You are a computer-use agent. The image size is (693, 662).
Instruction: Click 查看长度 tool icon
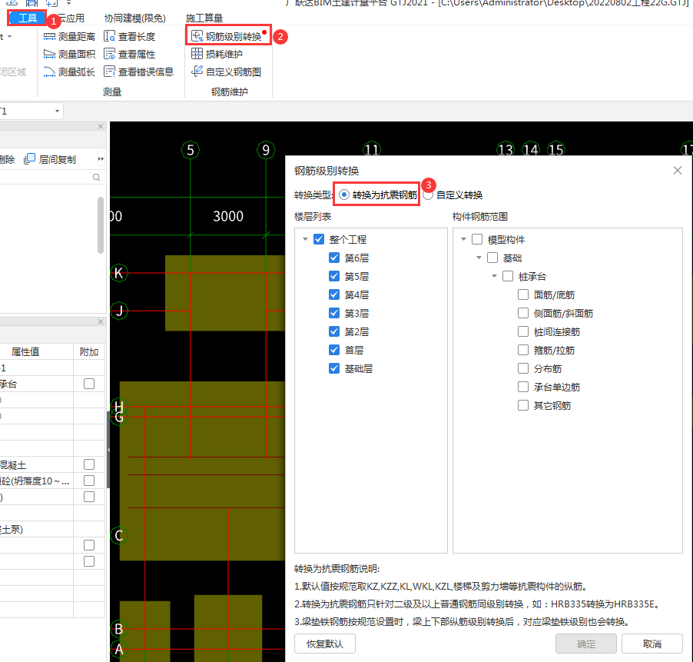click(x=109, y=36)
